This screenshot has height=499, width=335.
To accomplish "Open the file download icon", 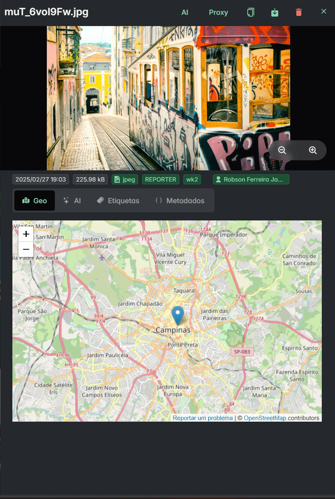I will click(275, 12).
